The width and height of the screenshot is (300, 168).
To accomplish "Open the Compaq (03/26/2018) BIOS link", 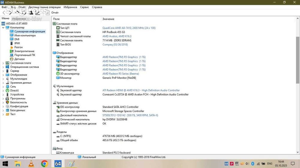I will click(x=115, y=45).
